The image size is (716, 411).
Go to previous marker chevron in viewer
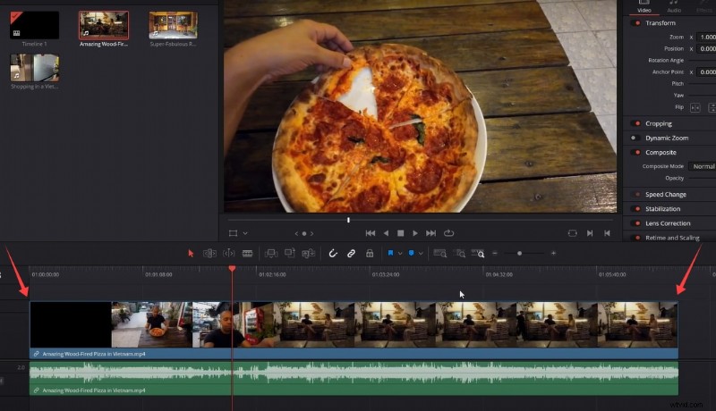(x=296, y=234)
